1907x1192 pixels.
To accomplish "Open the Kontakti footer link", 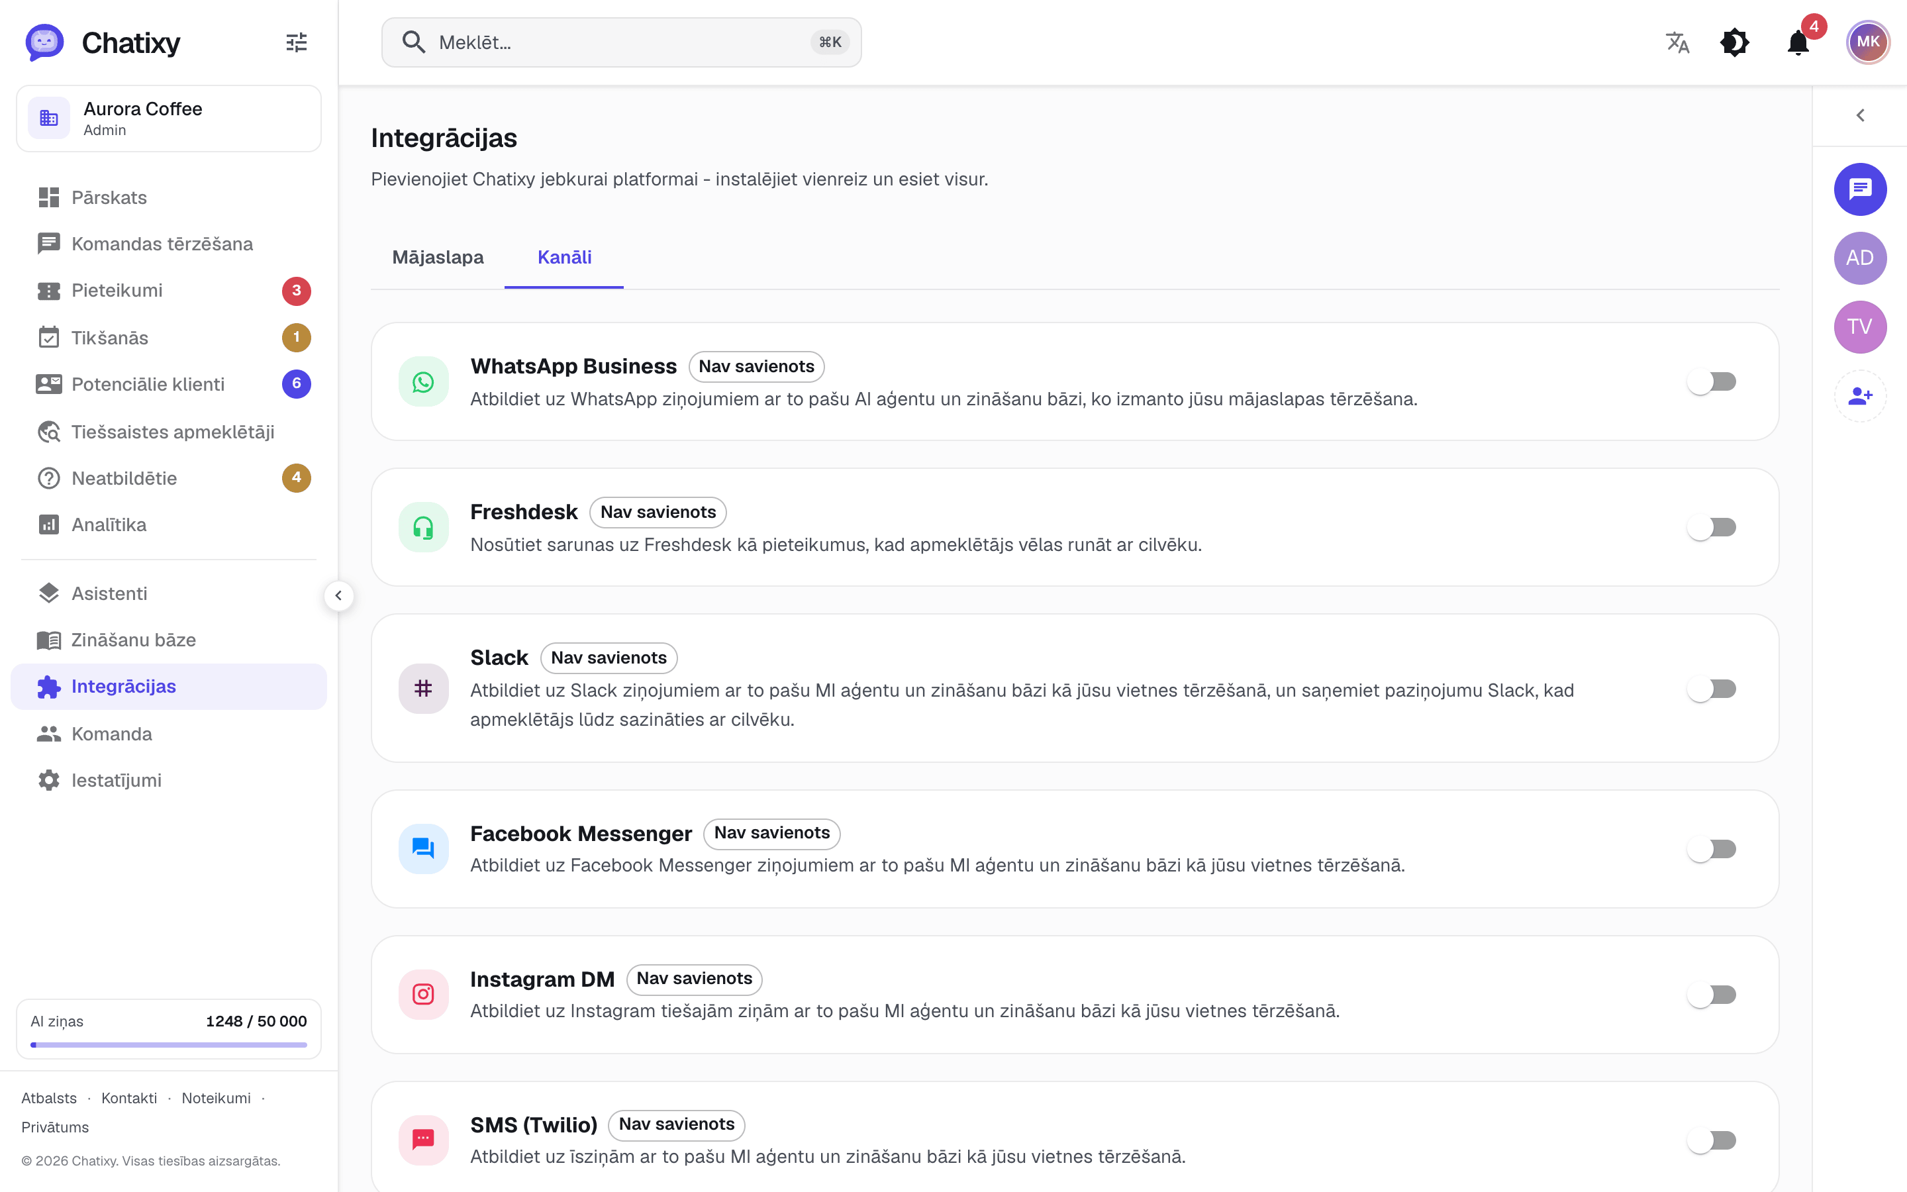I will (129, 1098).
